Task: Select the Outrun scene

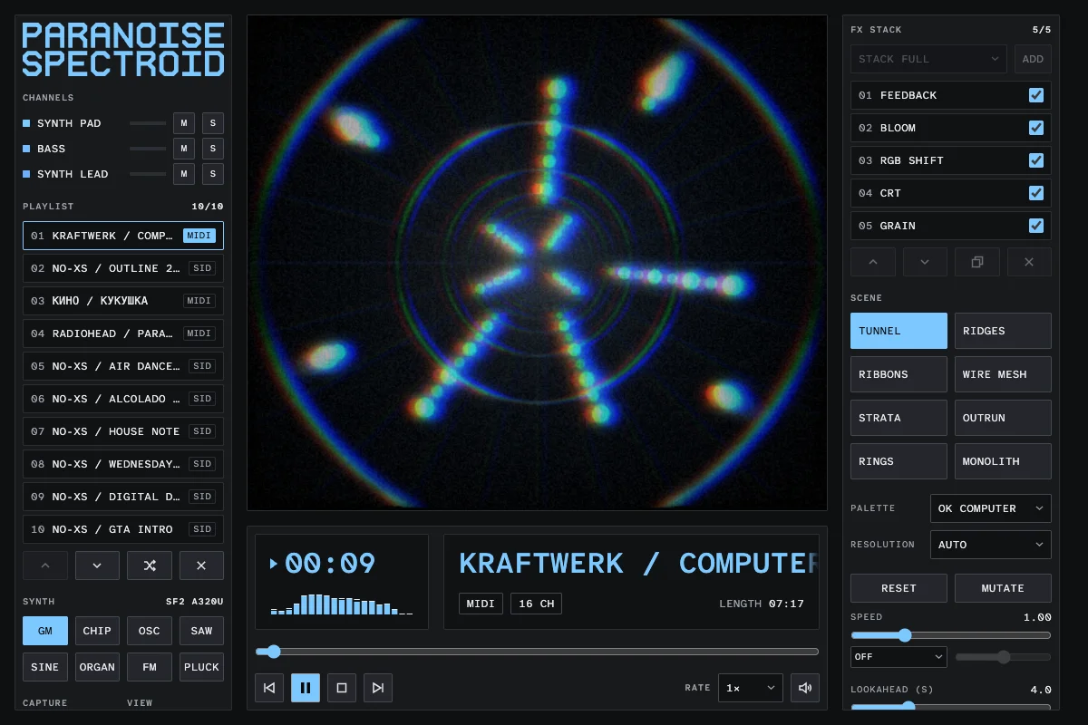Action: coord(1003,418)
